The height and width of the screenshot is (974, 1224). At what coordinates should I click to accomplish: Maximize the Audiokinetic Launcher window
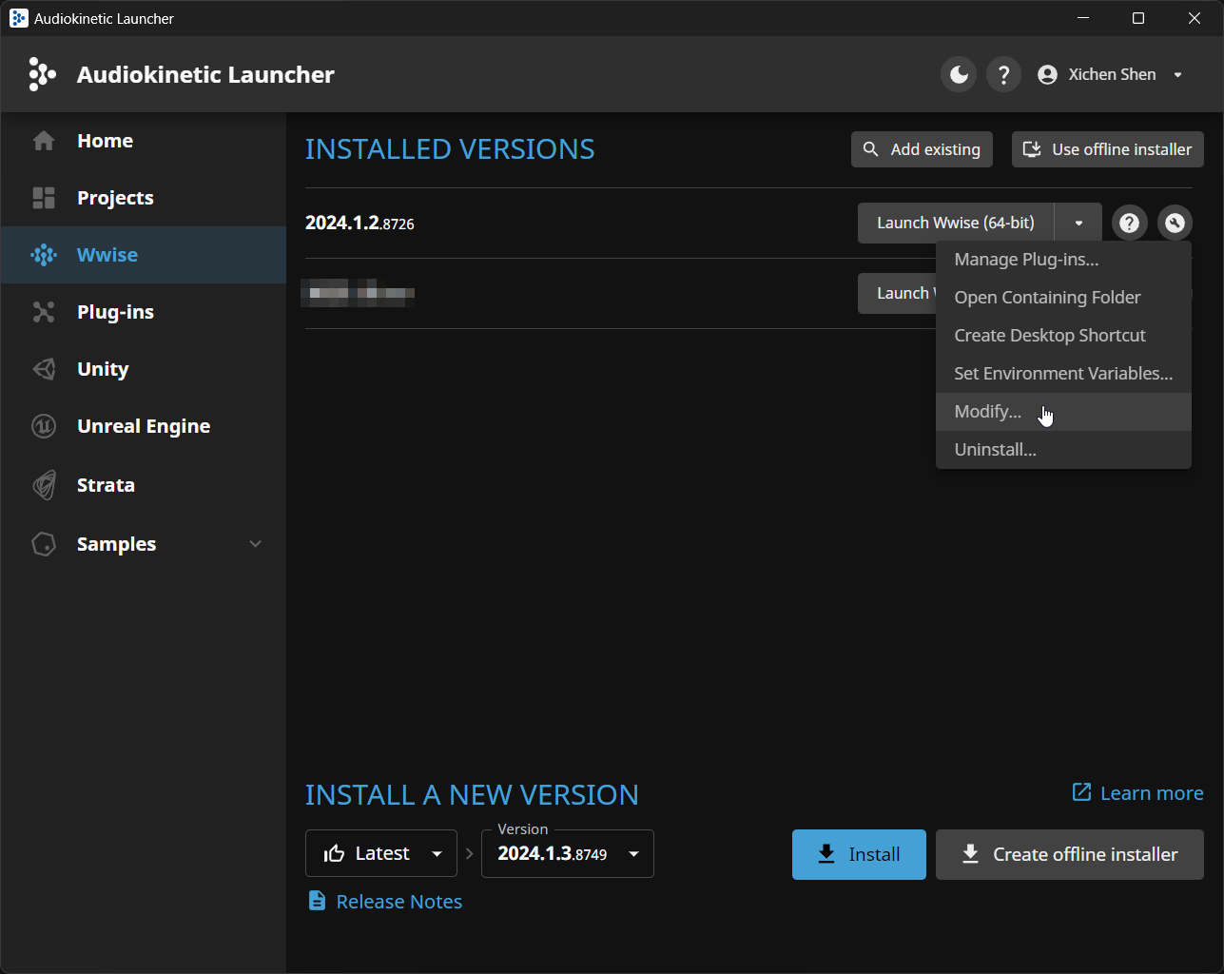tap(1138, 18)
